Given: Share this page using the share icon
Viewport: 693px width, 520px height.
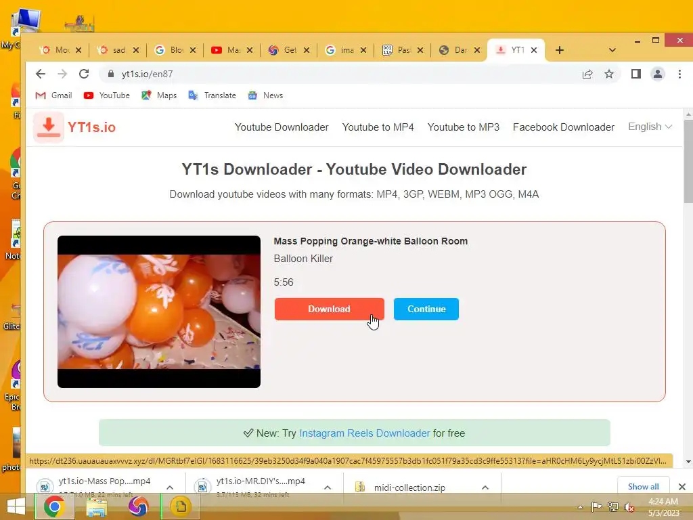Looking at the screenshot, I should [587, 74].
